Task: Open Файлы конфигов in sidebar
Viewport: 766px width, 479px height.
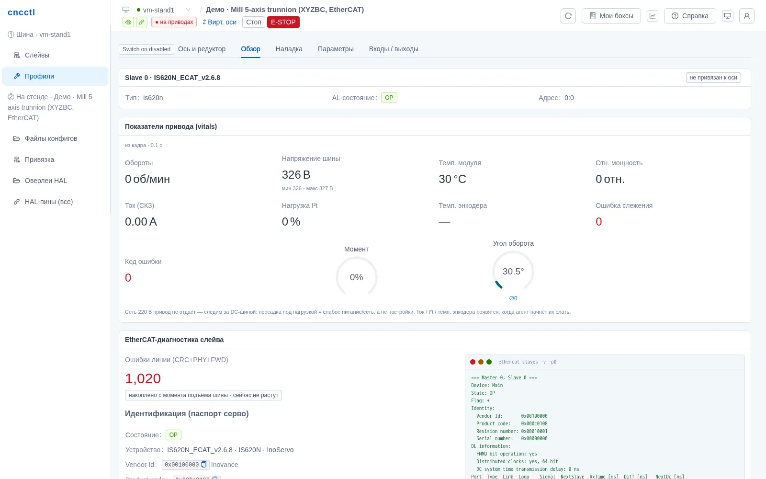Action: pos(55,138)
